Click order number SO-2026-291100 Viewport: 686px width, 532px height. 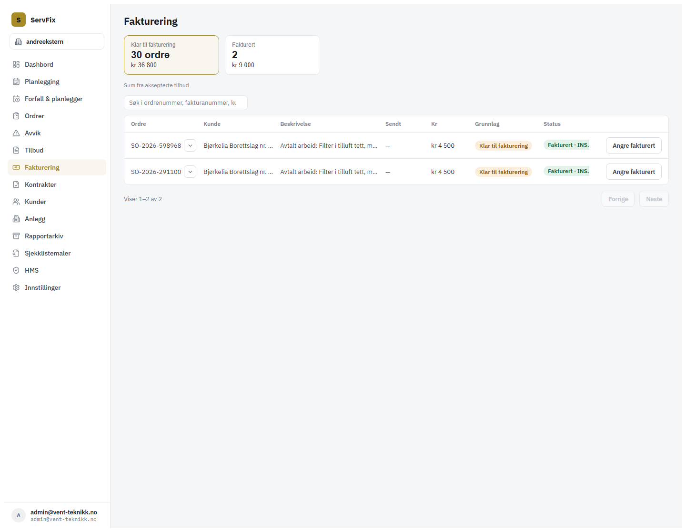(x=156, y=172)
